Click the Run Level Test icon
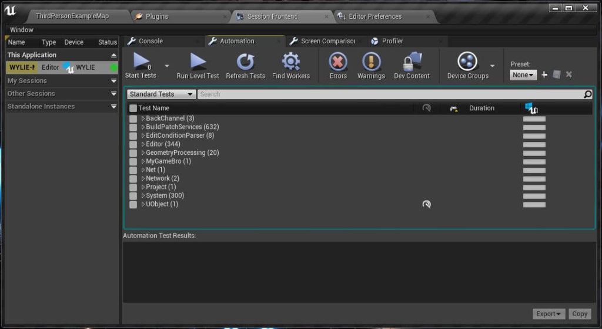The image size is (602, 329). pyautogui.click(x=198, y=61)
